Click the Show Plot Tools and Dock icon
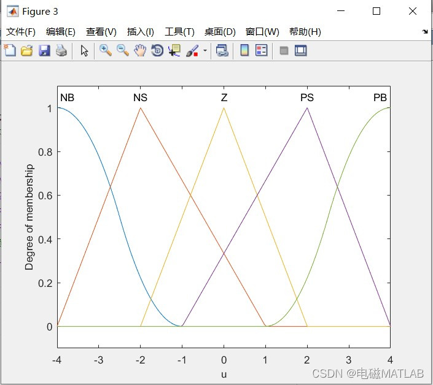 click(x=301, y=51)
